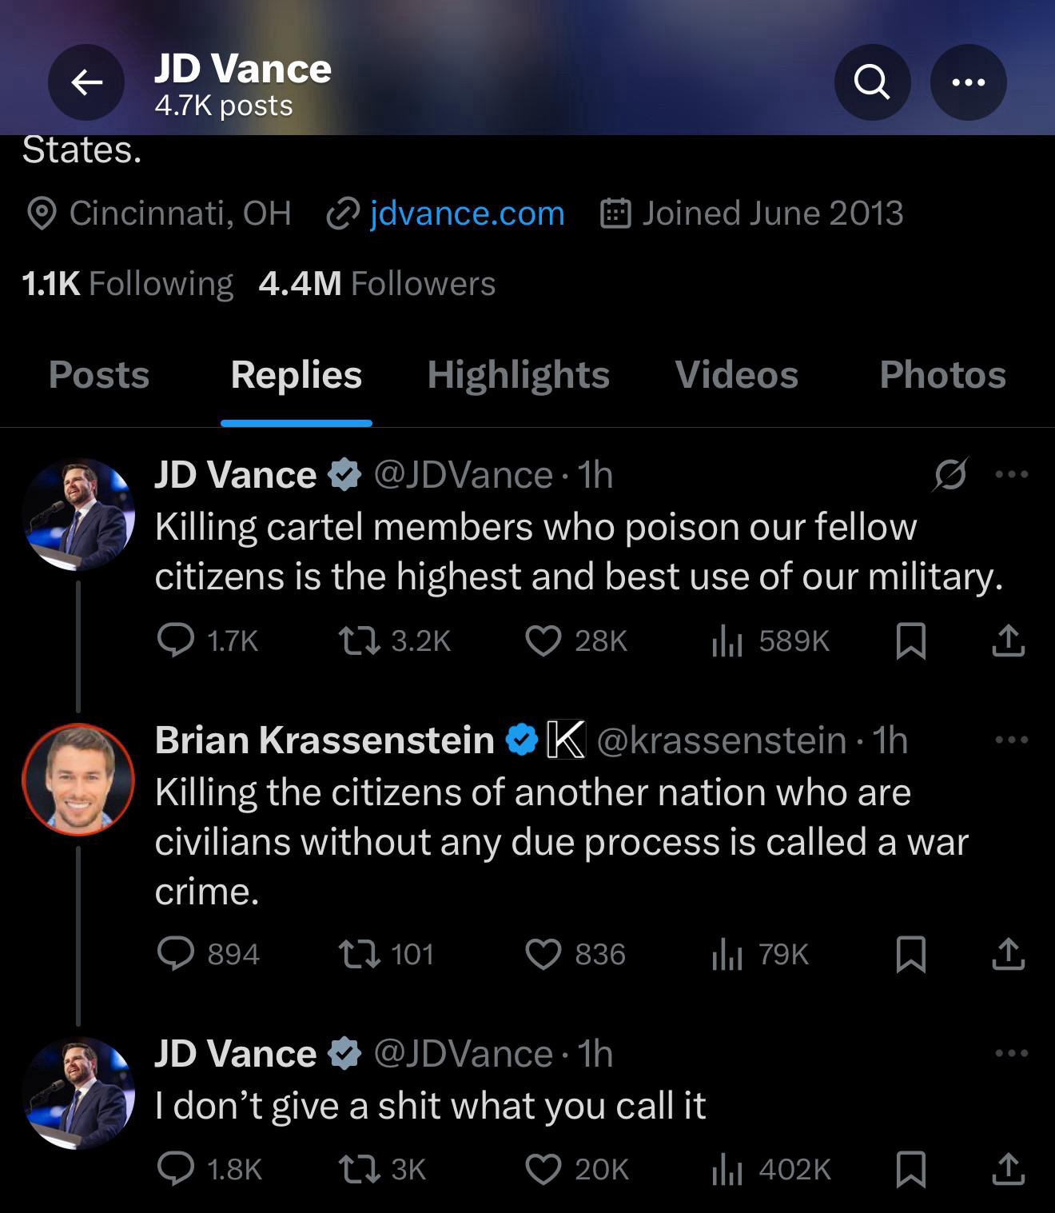Switch to the Posts tab
This screenshot has height=1213, width=1055.
99,374
